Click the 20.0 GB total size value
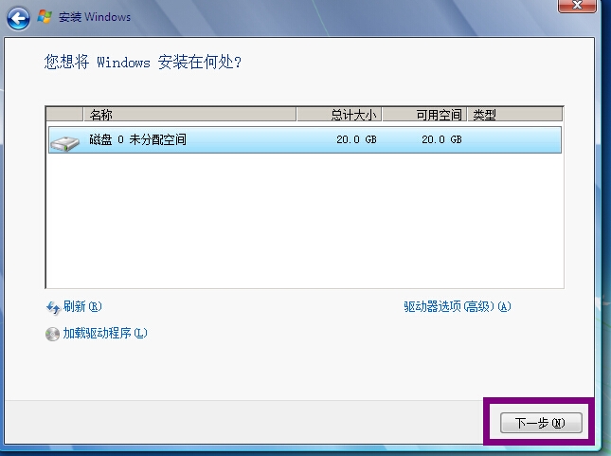 (x=356, y=139)
